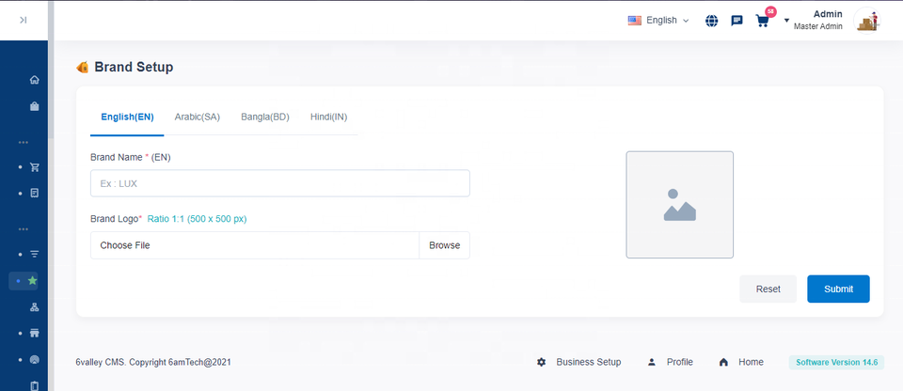Open the website globe icon in header
Screen dimensions: 903x391
712,21
